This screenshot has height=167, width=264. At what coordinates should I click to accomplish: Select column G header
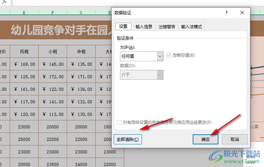point(81,13)
